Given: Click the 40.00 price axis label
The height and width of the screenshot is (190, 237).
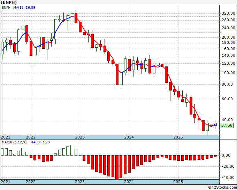Looking at the screenshot, I should (x=227, y=120).
